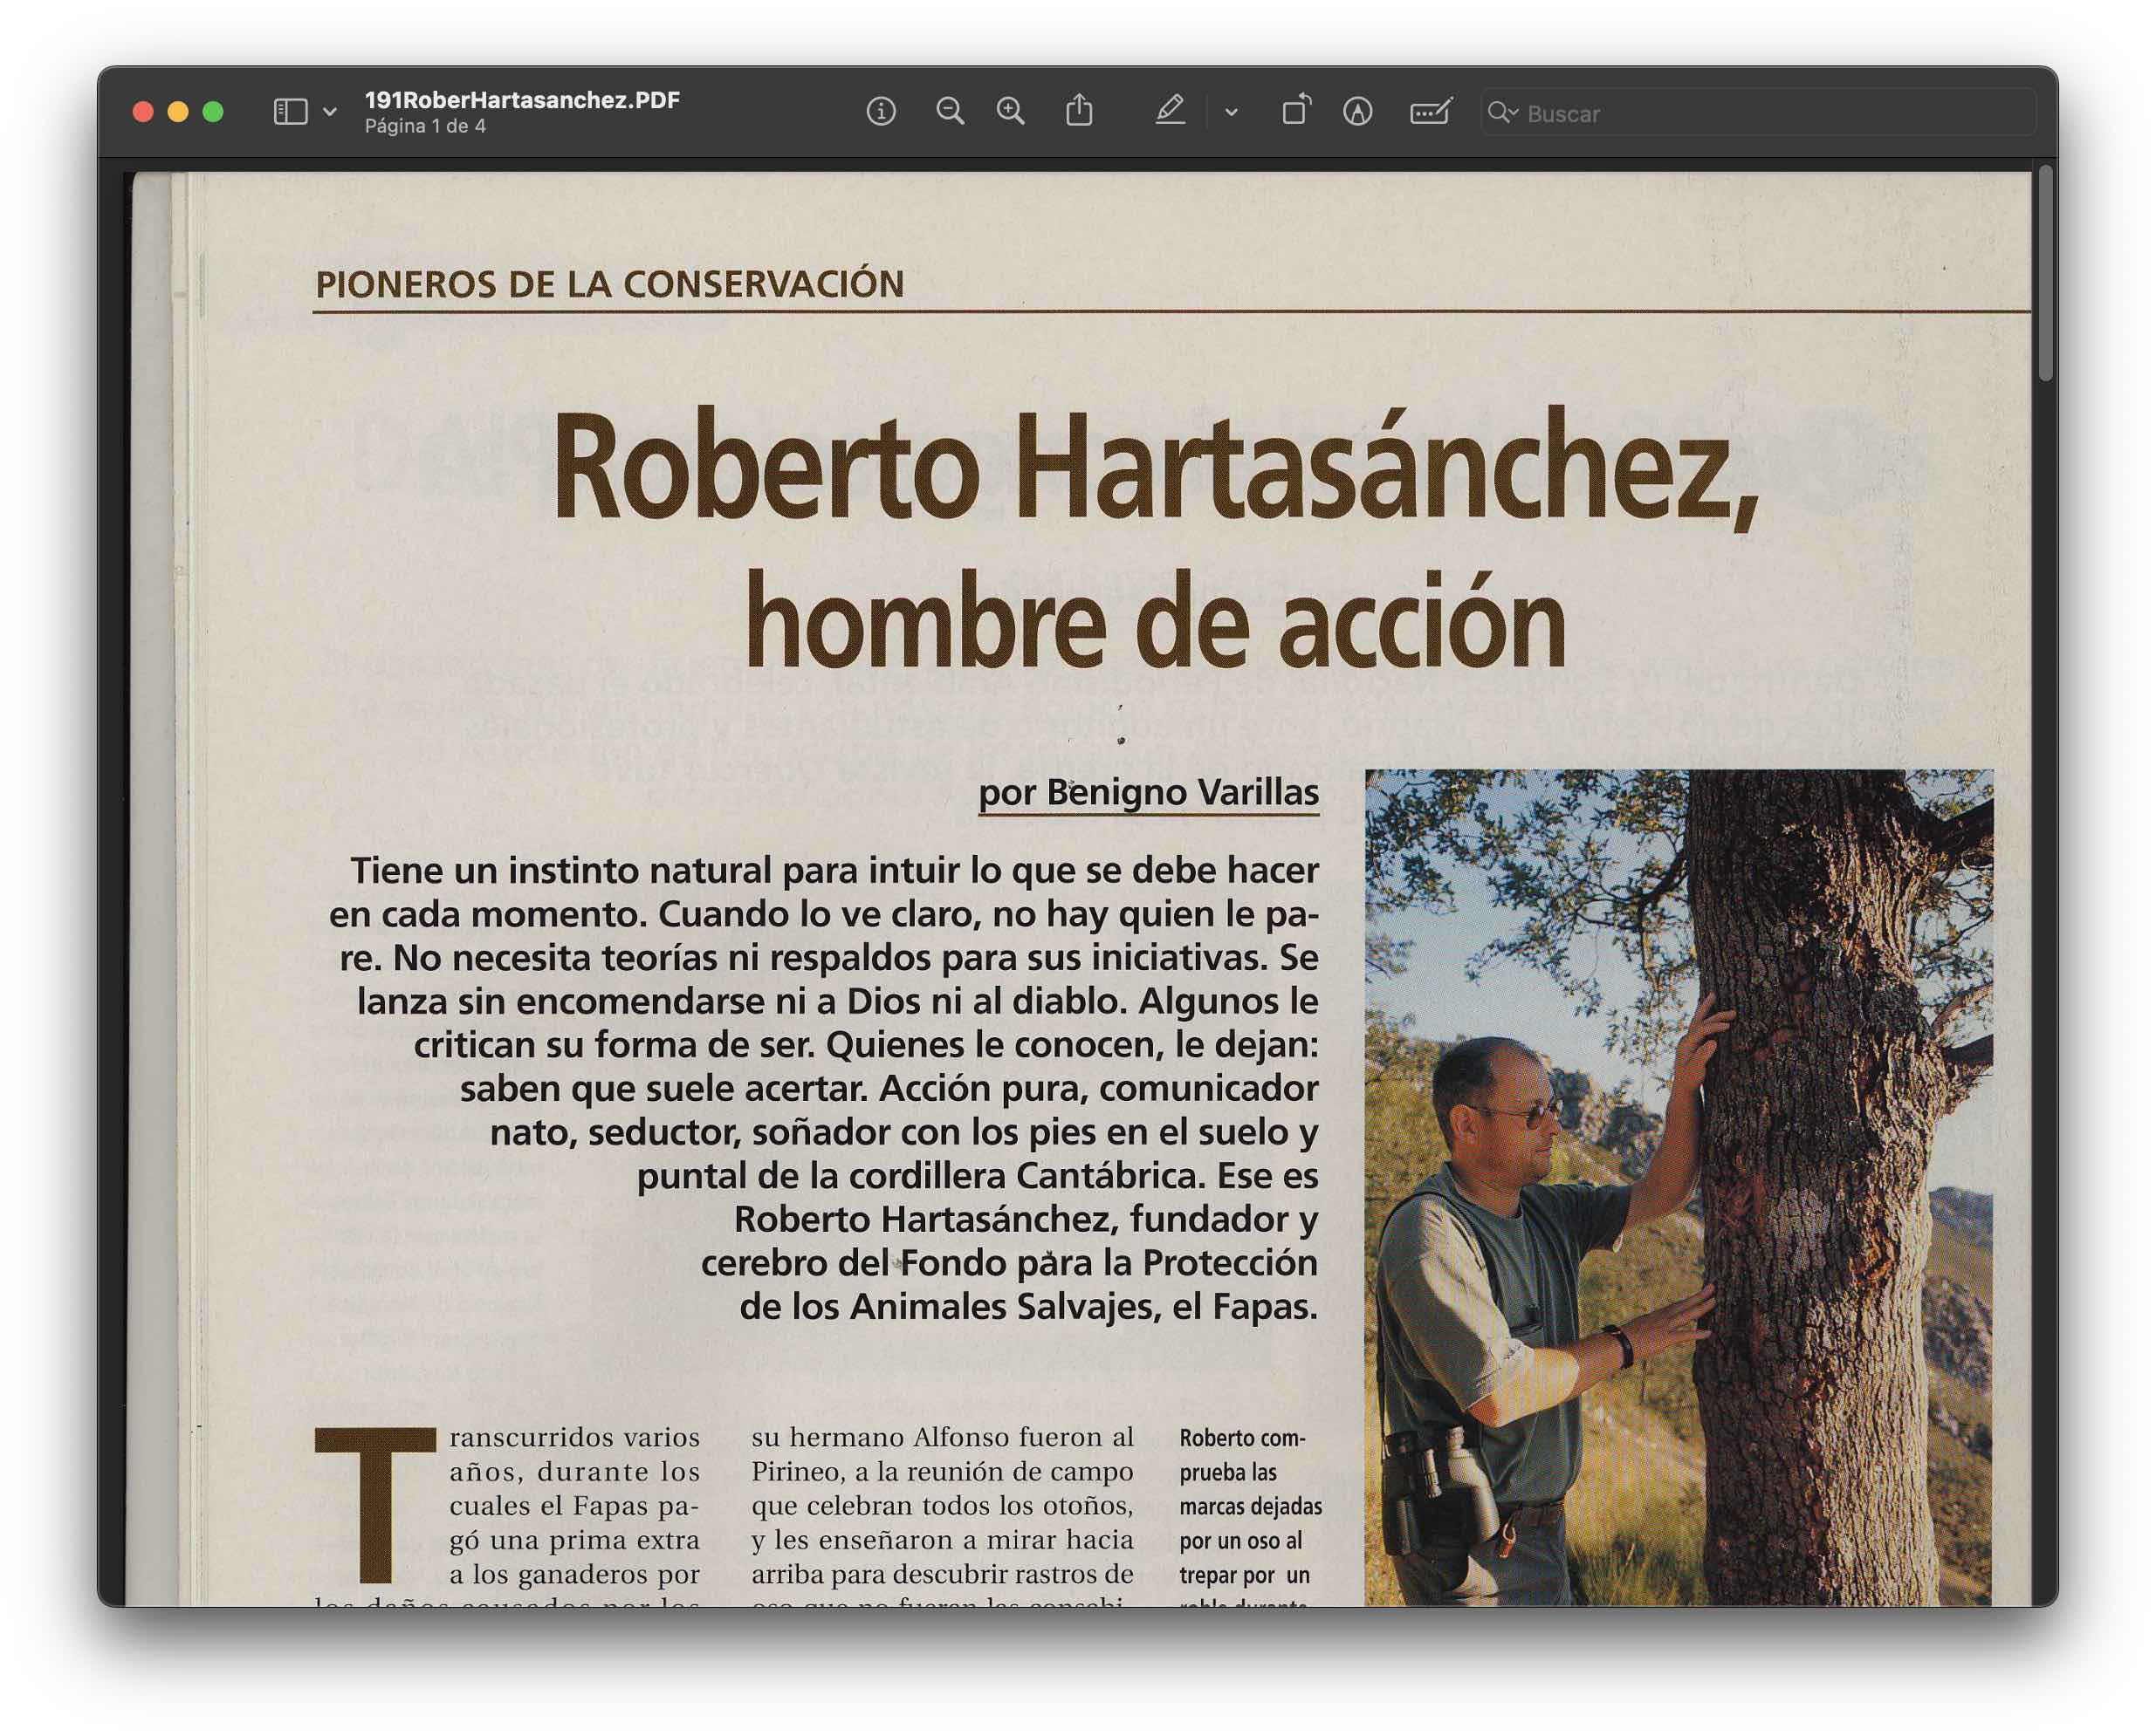Select the highlight pen tool
This screenshot has height=1736, width=2156.
pos(1170,110)
